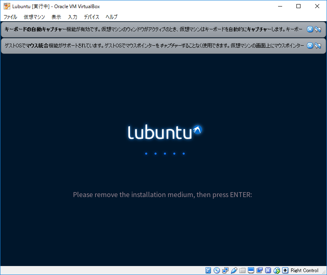Suppress future keyboard capture messages icon
327x275 pixels.
318,29
